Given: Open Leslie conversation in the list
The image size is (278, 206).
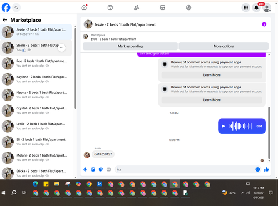Looking at the screenshot, I should pos(36,126).
